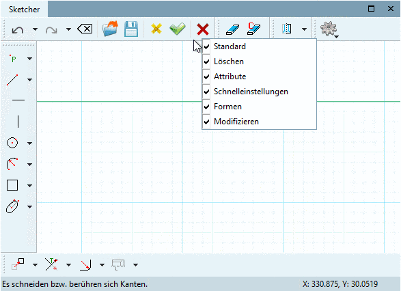
Task: Save sketch with floppy disk icon
Action: 131,29
